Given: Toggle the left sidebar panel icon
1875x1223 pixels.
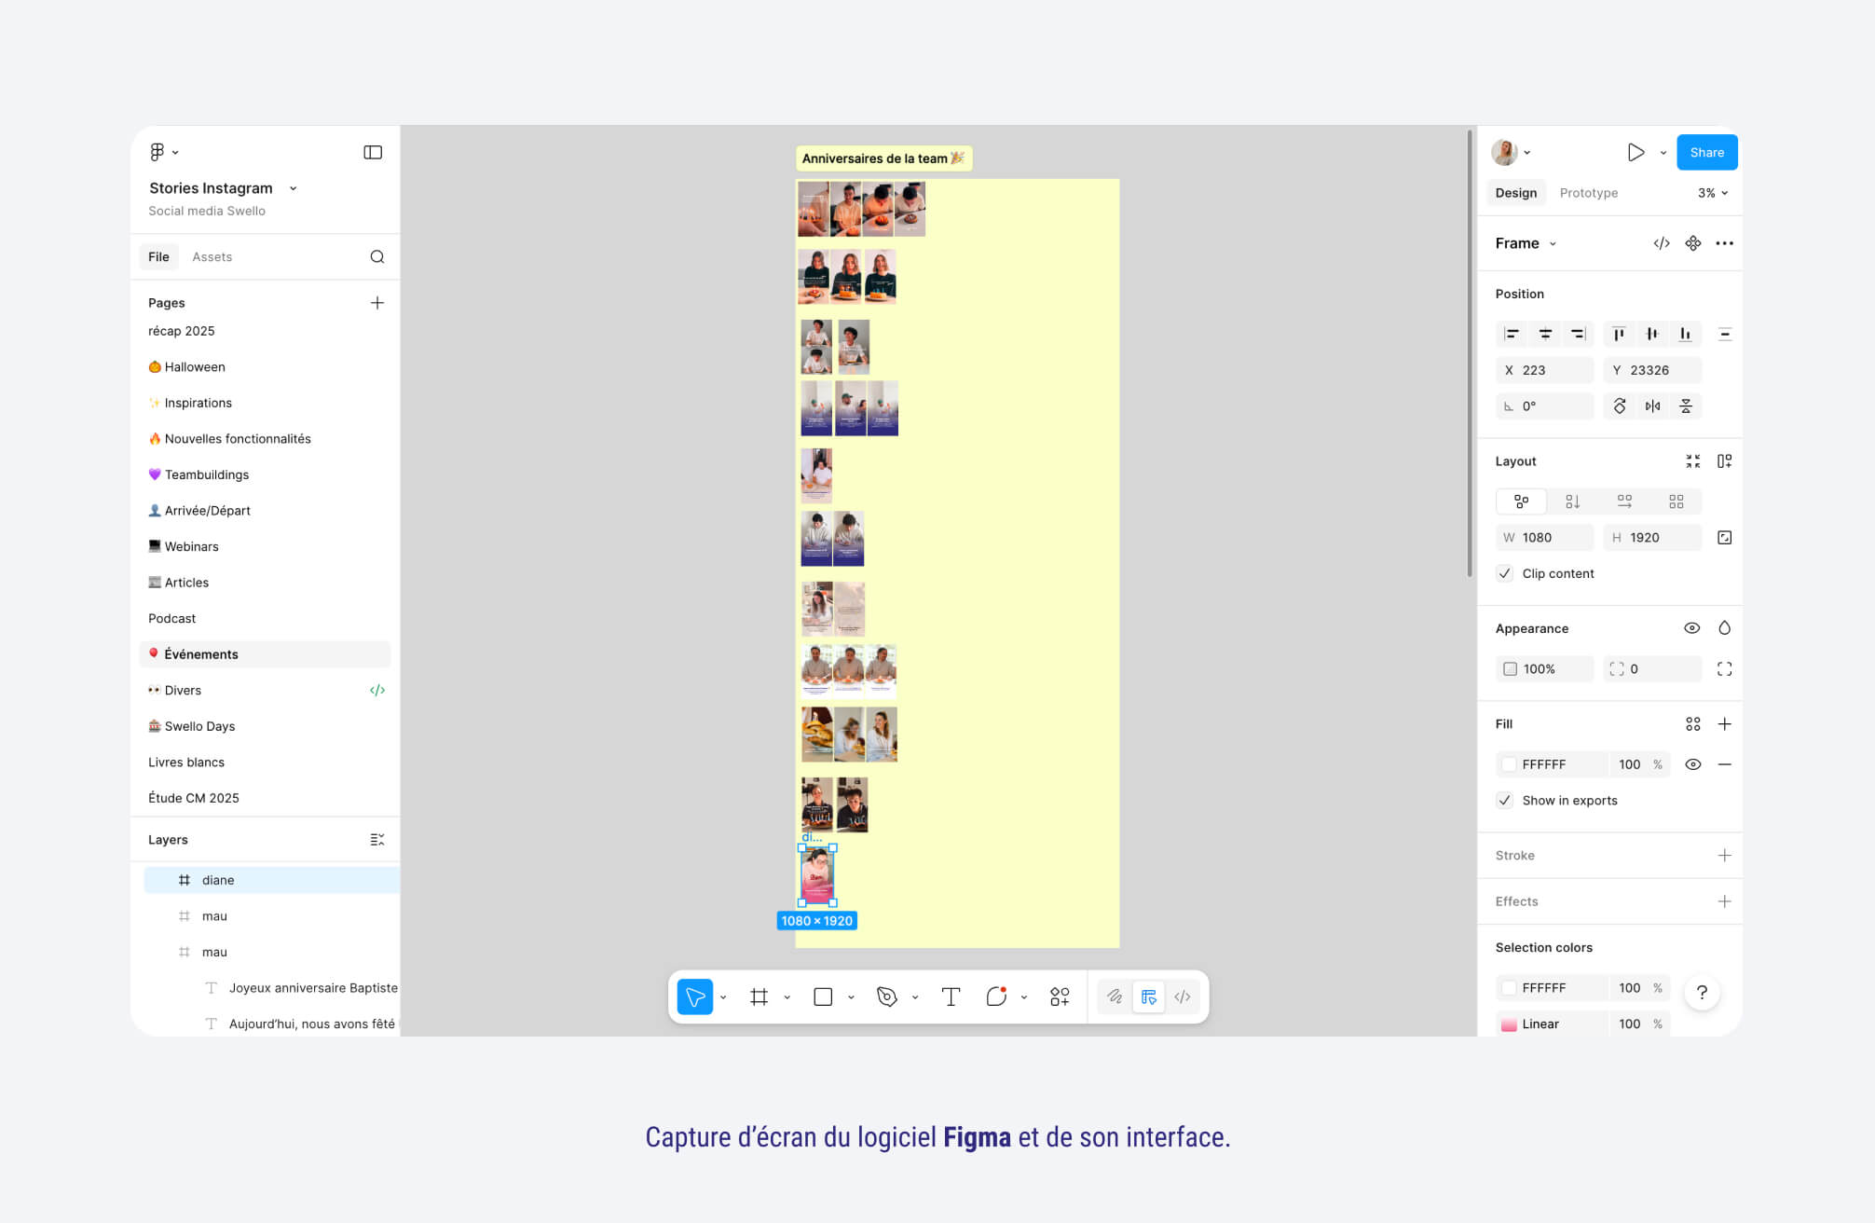Looking at the screenshot, I should [x=373, y=152].
